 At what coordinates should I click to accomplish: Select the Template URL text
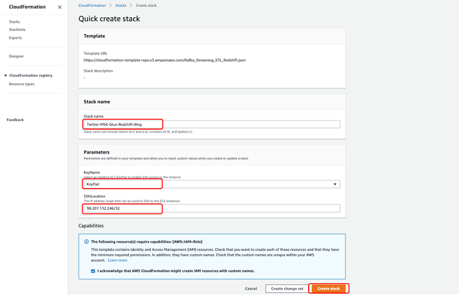click(165, 60)
